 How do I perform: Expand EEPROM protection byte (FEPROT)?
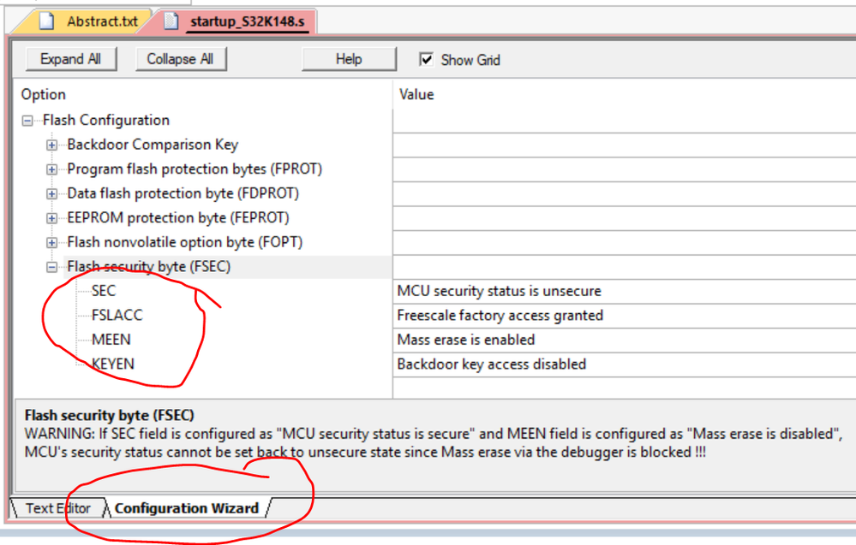pos(52,218)
